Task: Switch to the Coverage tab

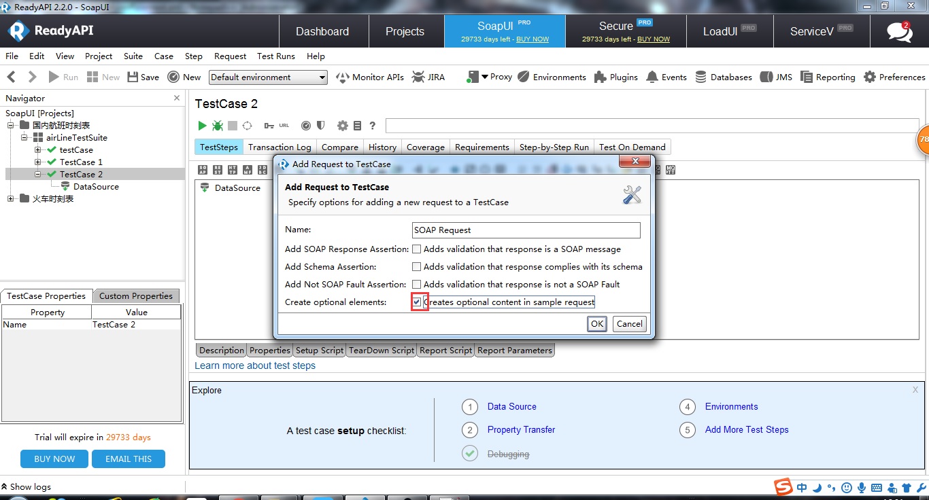Action: pos(426,147)
